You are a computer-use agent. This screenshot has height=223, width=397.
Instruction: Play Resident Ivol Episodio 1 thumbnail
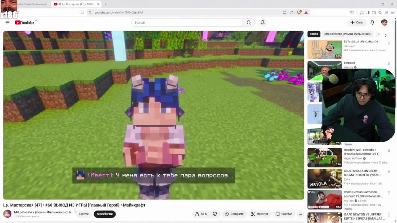325,157
